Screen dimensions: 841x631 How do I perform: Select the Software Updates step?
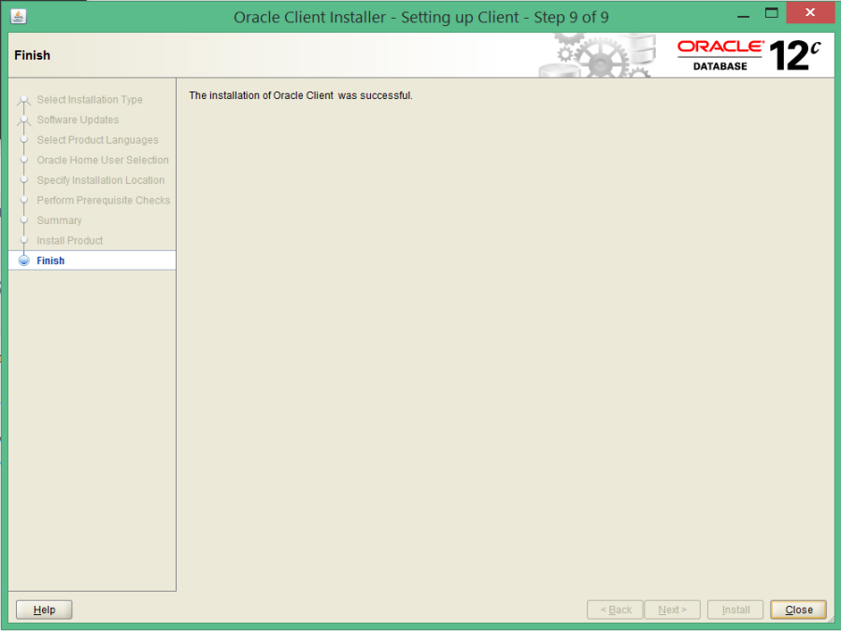pyautogui.click(x=78, y=119)
